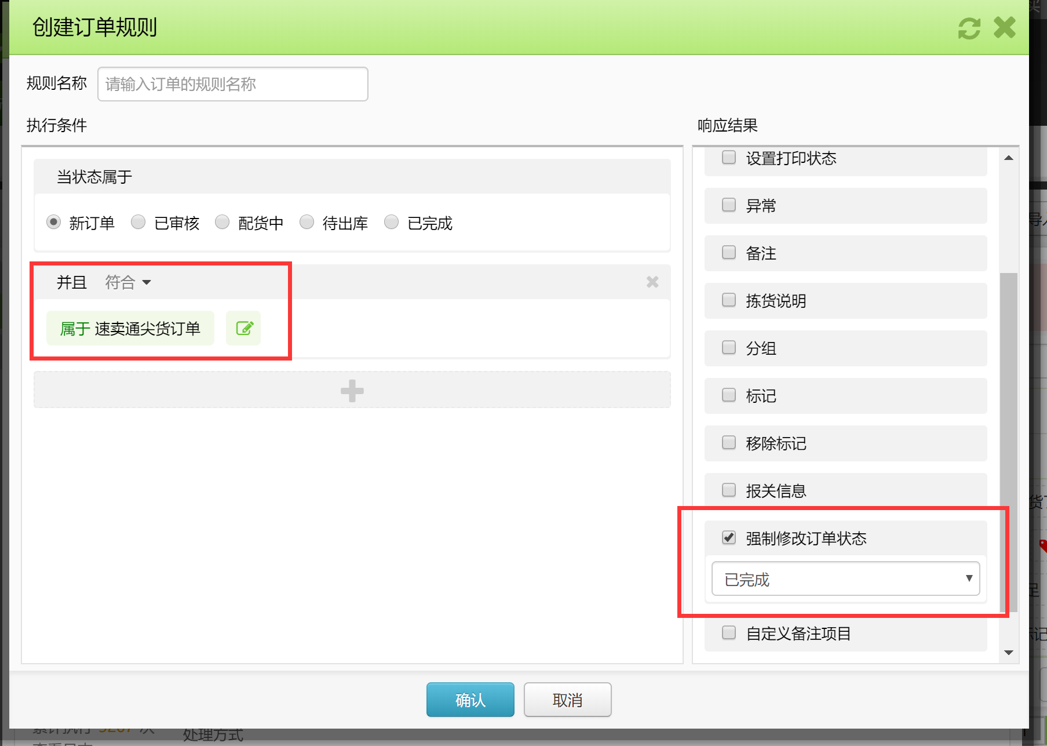
Task: Select the 待出库 radio button
Action: click(x=307, y=222)
